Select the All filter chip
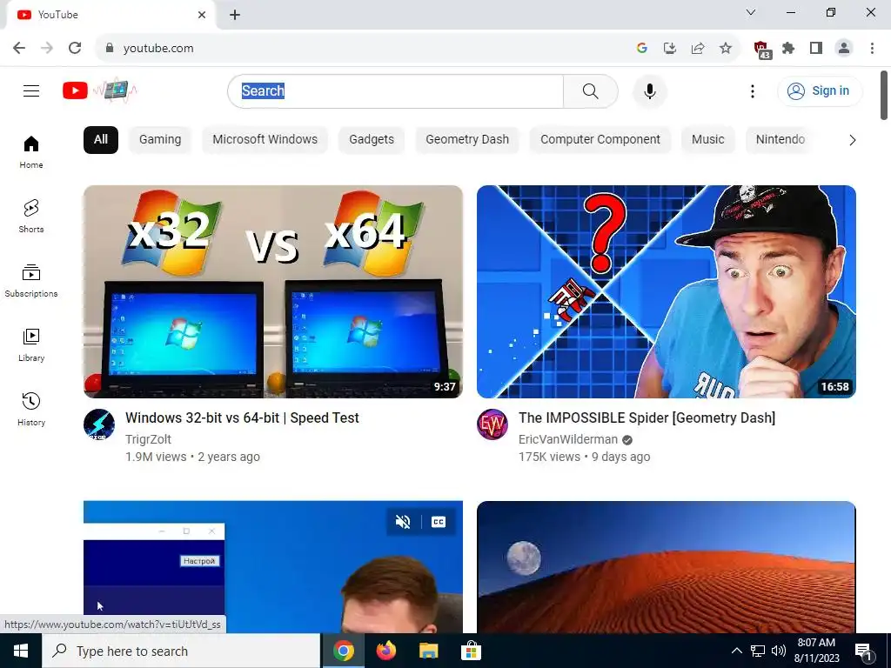The height and width of the screenshot is (668, 891). [101, 140]
